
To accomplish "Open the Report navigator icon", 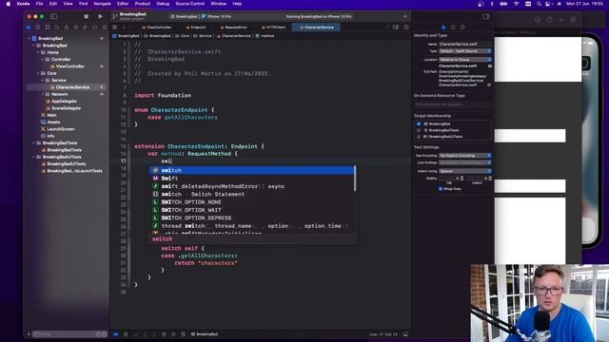I will pyautogui.click(x=104, y=28).
